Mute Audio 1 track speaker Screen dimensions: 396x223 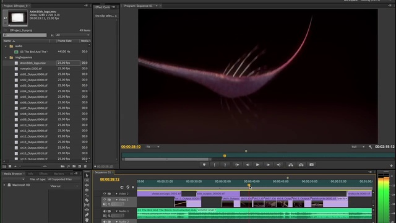point(105,211)
